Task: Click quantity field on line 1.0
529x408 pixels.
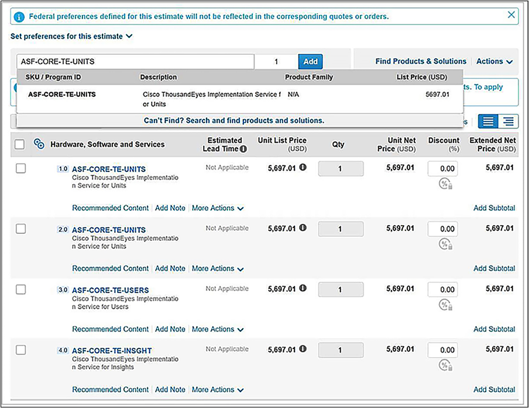Action: pos(341,169)
